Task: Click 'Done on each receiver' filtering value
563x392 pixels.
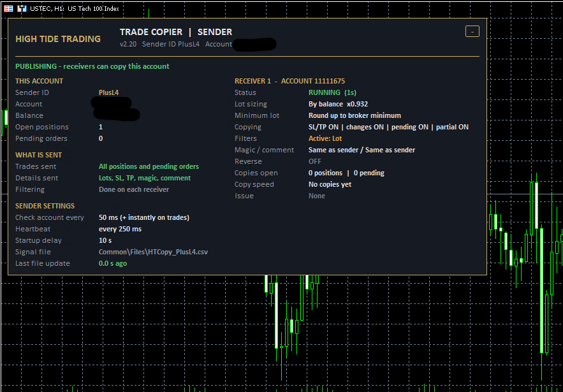Action: click(134, 189)
